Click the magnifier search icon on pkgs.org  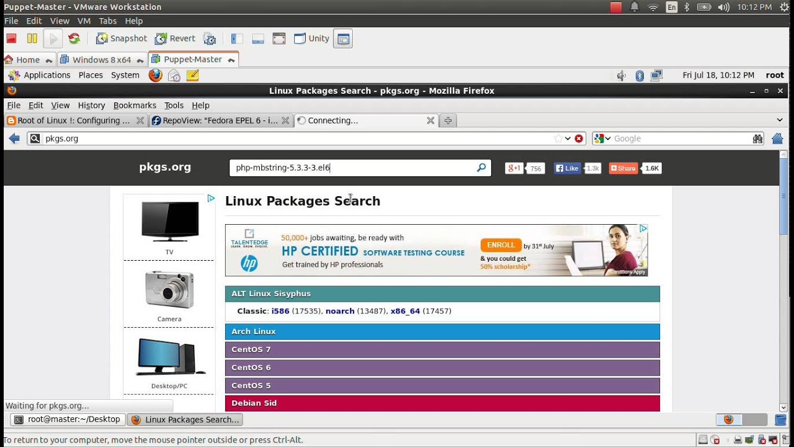click(x=481, y=168)
